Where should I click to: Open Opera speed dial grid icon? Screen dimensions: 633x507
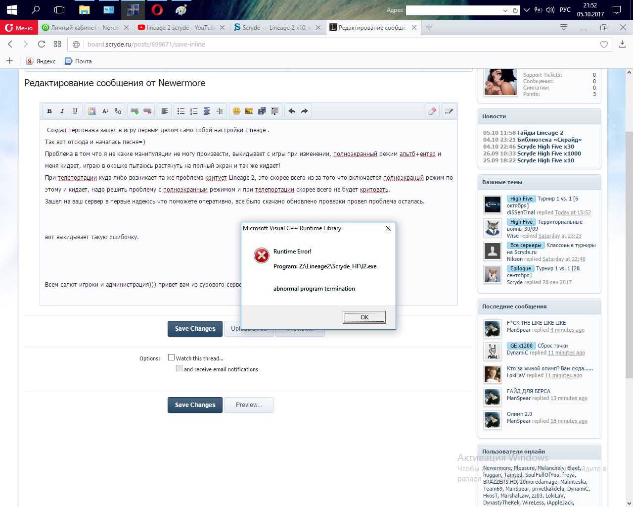pyautogui.click(x=57, y=44)
